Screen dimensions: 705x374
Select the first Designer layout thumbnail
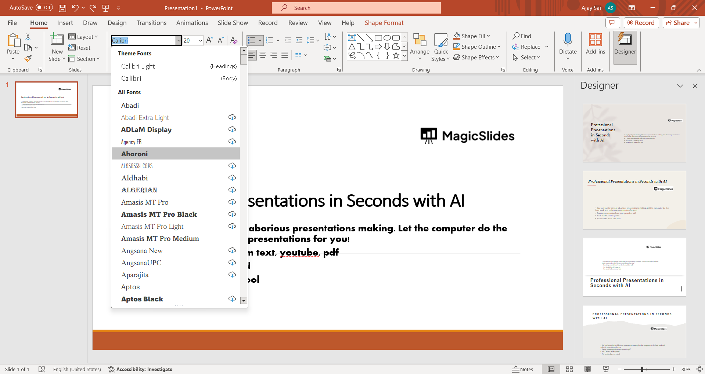[x=634, y=133]
